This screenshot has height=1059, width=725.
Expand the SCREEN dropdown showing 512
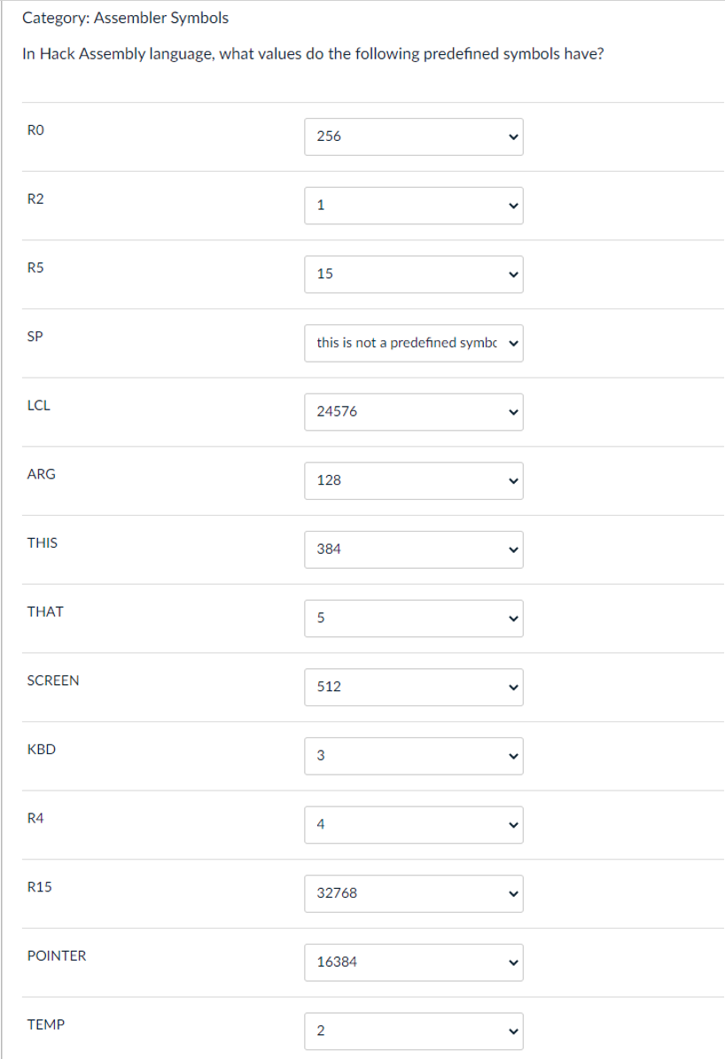click(x=414, y=686)
